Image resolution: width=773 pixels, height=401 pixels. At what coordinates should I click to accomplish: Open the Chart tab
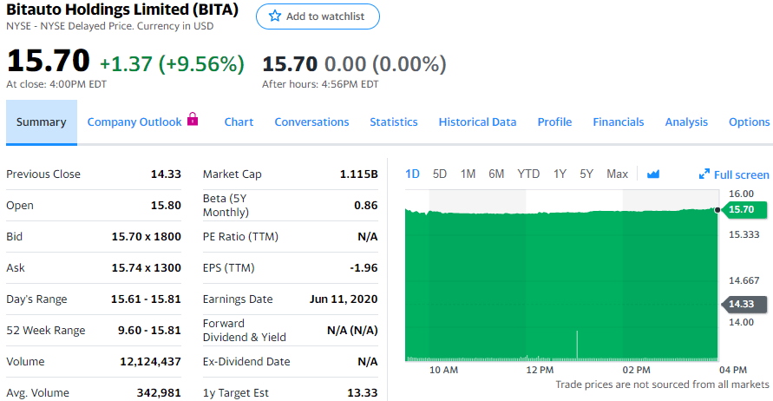point(239,122)
